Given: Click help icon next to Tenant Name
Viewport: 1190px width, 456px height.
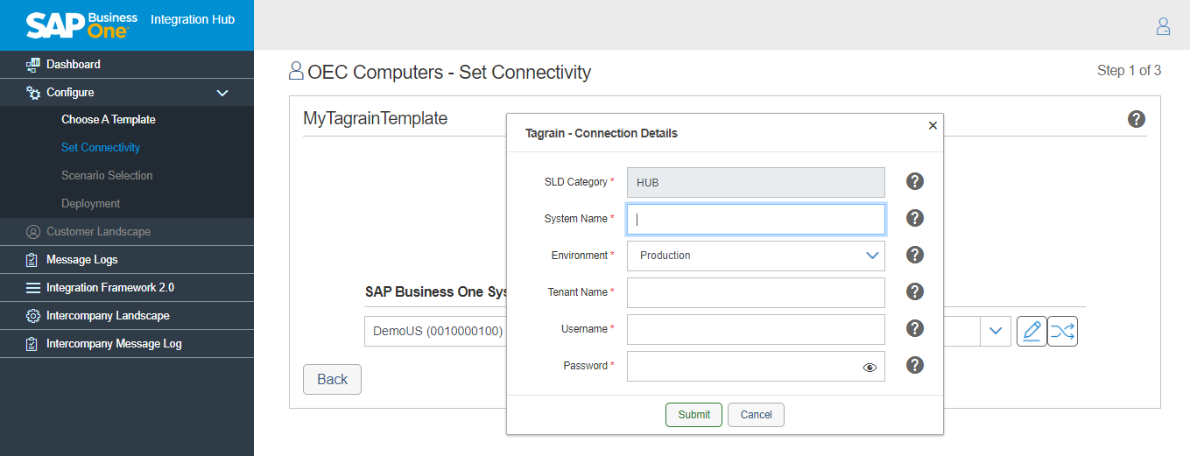Looking at the screenshot, I should 915,292.
